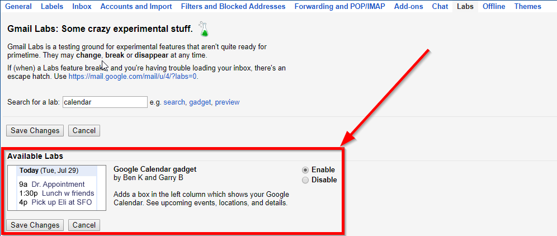This screenshot has height=236, width=557.
Task: Select Disable for Google Calendar gadget
Action: click(x=305, y=180)
